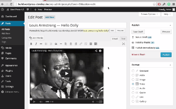
Task: Click the blue Publish button
Action: [x=166, y=55]
